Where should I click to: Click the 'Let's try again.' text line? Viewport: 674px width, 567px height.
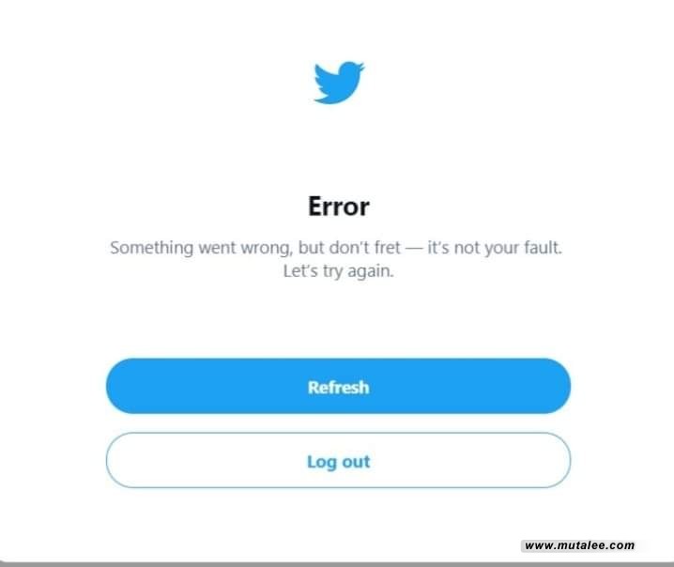[x=338, y=271]
